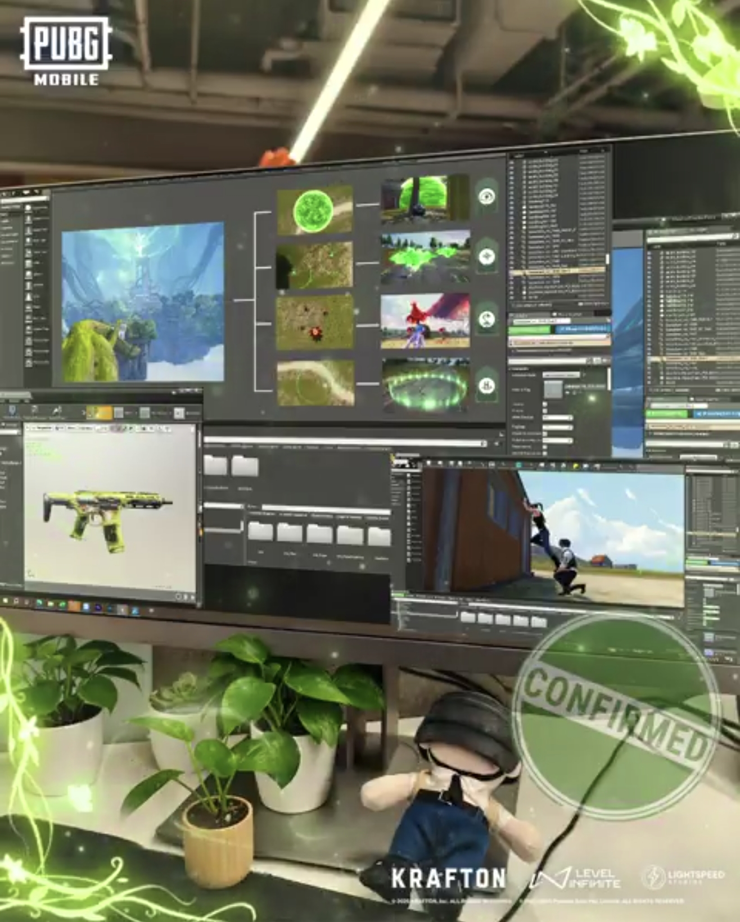Click the shield icon in the mesh editor toolbar
740x922 pixels.
point(12,411)
